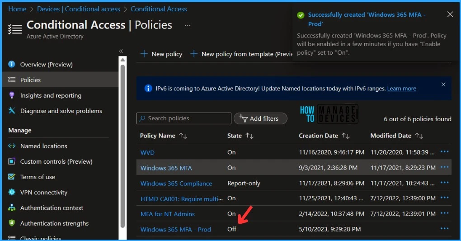Open the ellipsis menu beside Policies title
Screen dimensions: 461x241
(x=187, y=25)
